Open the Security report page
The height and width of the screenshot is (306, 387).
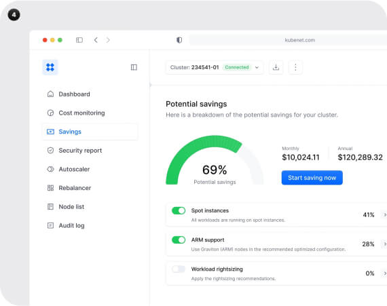point(90,151)
